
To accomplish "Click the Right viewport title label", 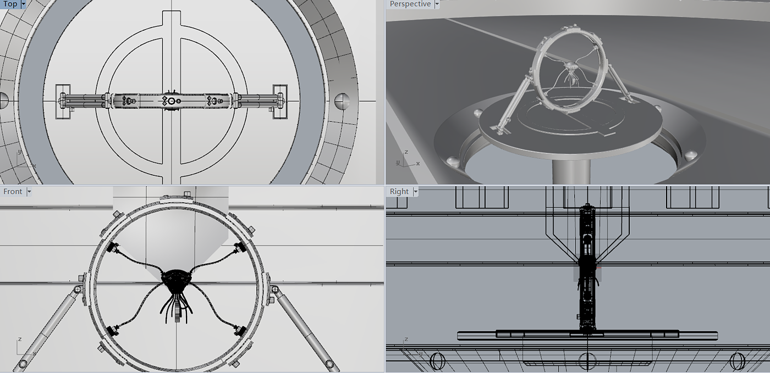I will click(x=399, y=191).
